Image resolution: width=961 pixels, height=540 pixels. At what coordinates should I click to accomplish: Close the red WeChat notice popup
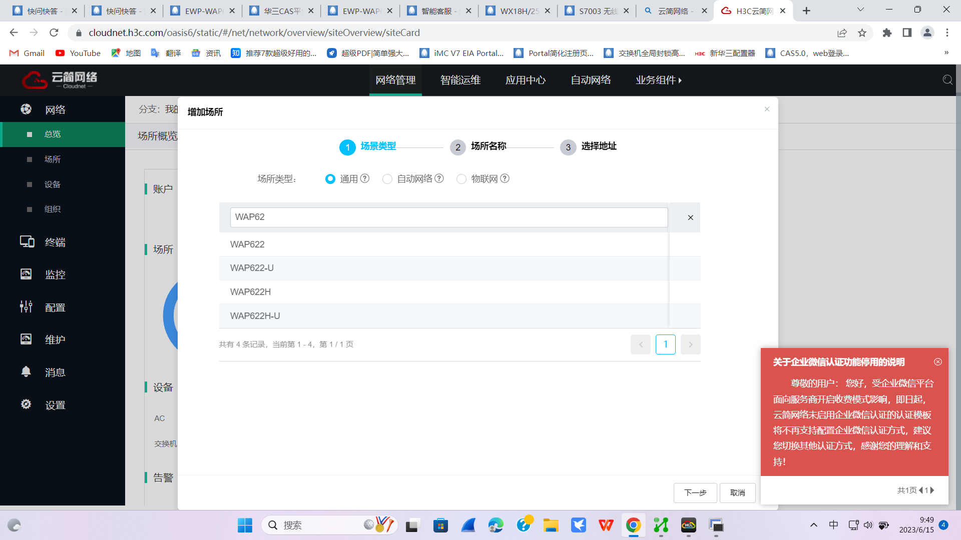click(x=938, y=361)
